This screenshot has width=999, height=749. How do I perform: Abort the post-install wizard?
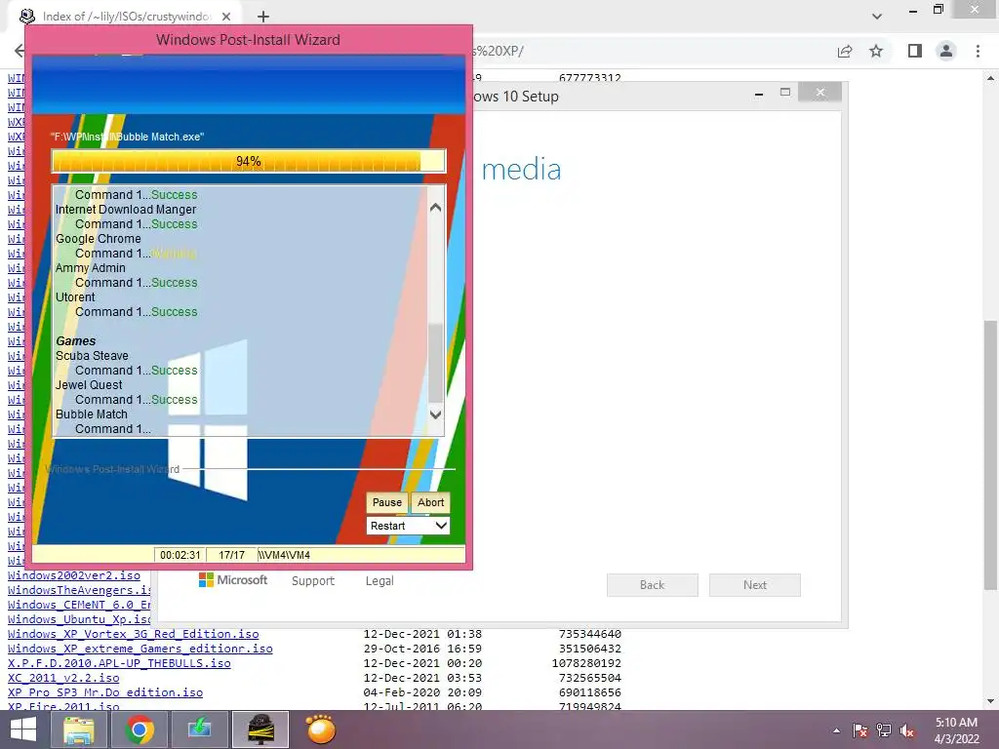pyautogui.click(x=430, y=502)
